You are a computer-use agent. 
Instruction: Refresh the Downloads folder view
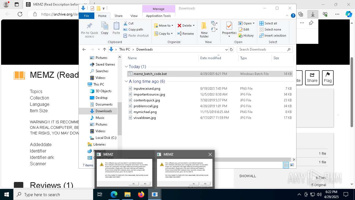pos(231,49)
